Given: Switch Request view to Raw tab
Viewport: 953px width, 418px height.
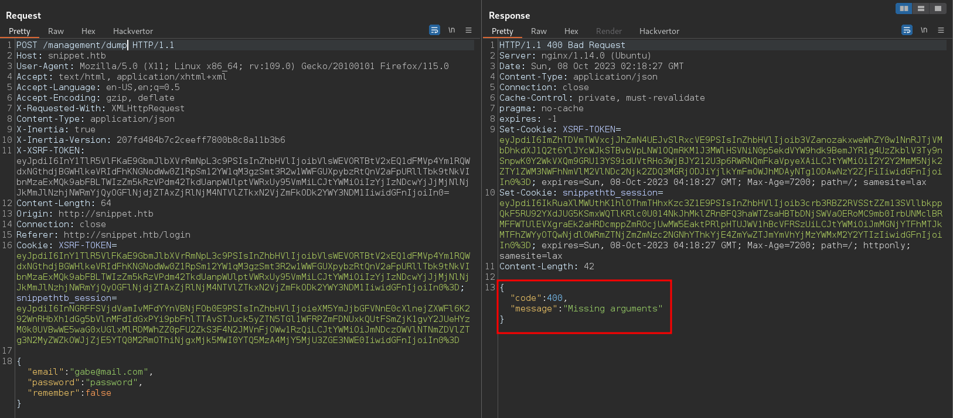Looking at the screenshot, I should click(x=56, y=31).
